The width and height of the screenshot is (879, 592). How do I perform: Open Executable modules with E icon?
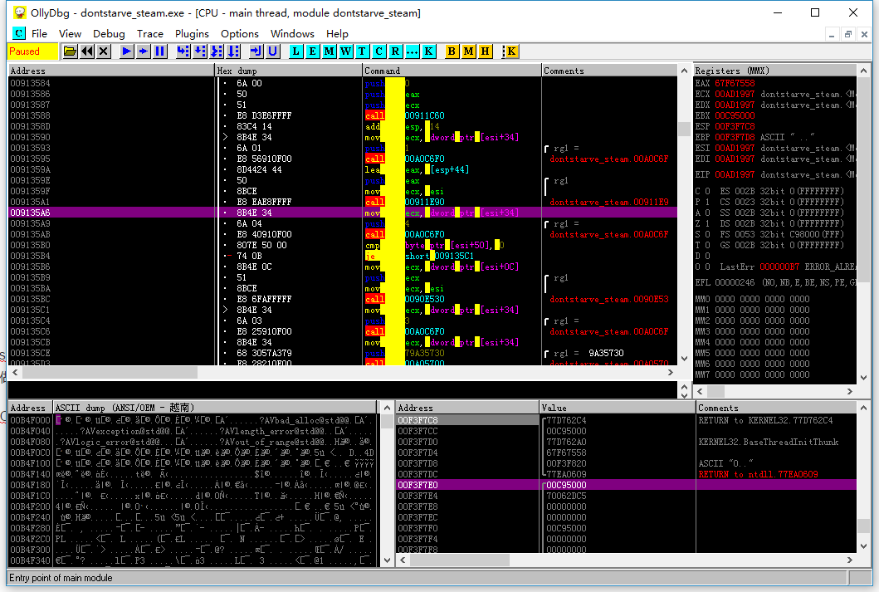(313, 51)
